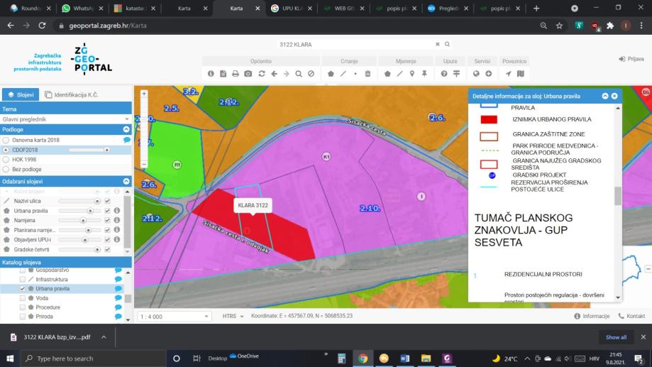Select the Slojevi tab
This screenshot has width=652, height=367.
21,94
